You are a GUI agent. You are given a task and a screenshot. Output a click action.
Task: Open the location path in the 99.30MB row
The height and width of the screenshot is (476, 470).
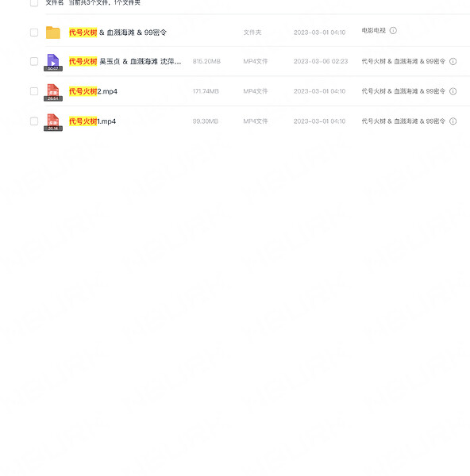(403, 121)
